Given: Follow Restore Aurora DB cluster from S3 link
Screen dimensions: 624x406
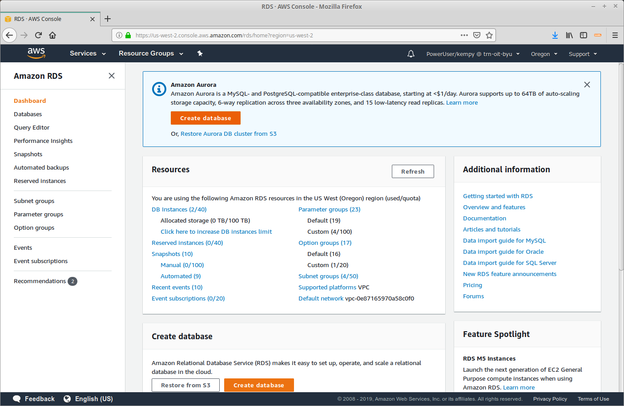Looking at the screenshot, I should point(229,134).
